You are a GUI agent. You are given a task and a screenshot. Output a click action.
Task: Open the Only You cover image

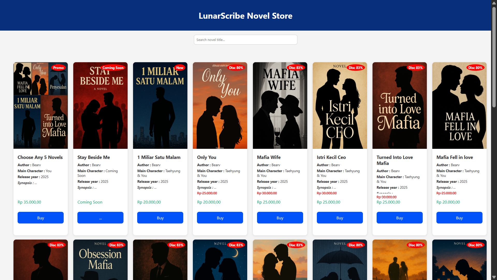coord(220,106)
